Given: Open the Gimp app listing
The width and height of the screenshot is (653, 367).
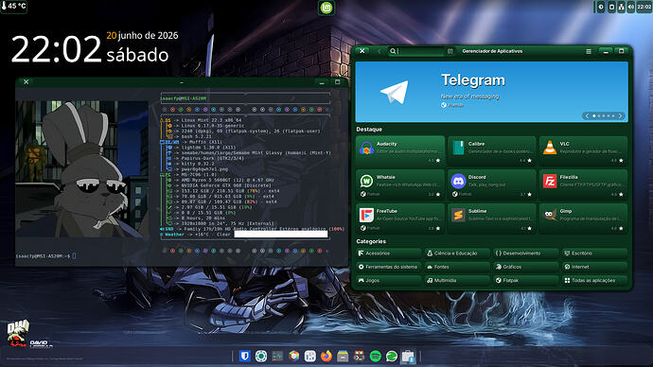Looking at the screenshot, I should [x=583, y=218].
